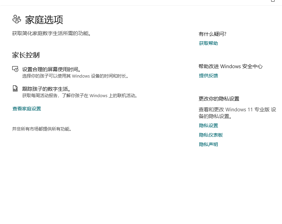Click the 获取简化家庭数字生活所需的功能 description
The width and height of the screenshot is (282, 224).
coord(52,33)
